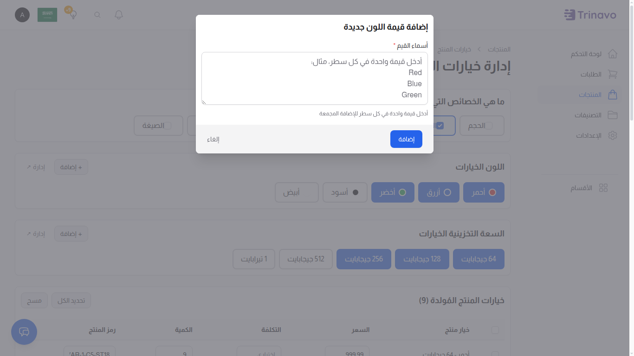Toggle the أسود color option
This screenshot has height=356, width=634.
[x=345, y=192]
